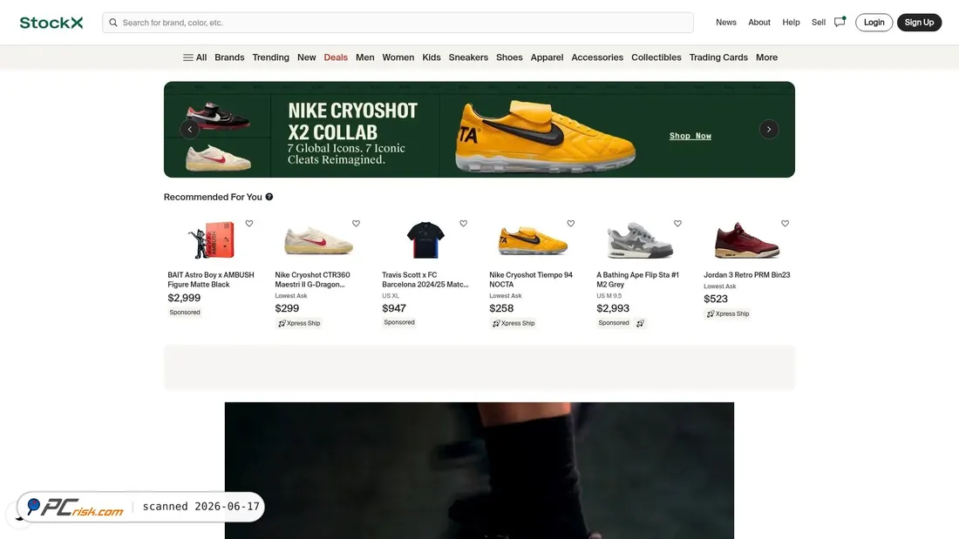Open Recommended For You help icon
This screenshot has height=539, width=959.
pyautogui.click(x=269, y=197)
